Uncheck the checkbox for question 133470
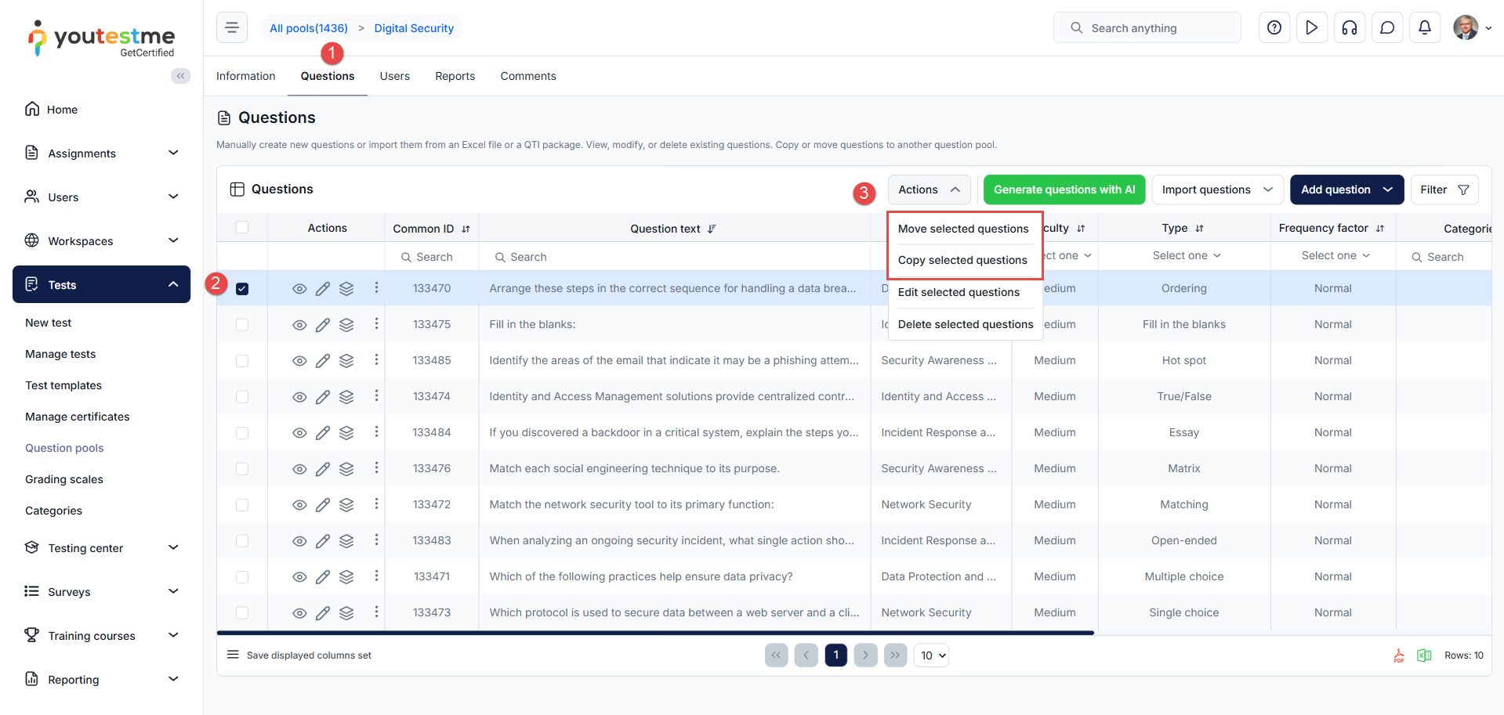 click(x=242, y=289)
